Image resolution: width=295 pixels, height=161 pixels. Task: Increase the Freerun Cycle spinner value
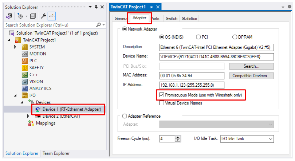[177, 137]
